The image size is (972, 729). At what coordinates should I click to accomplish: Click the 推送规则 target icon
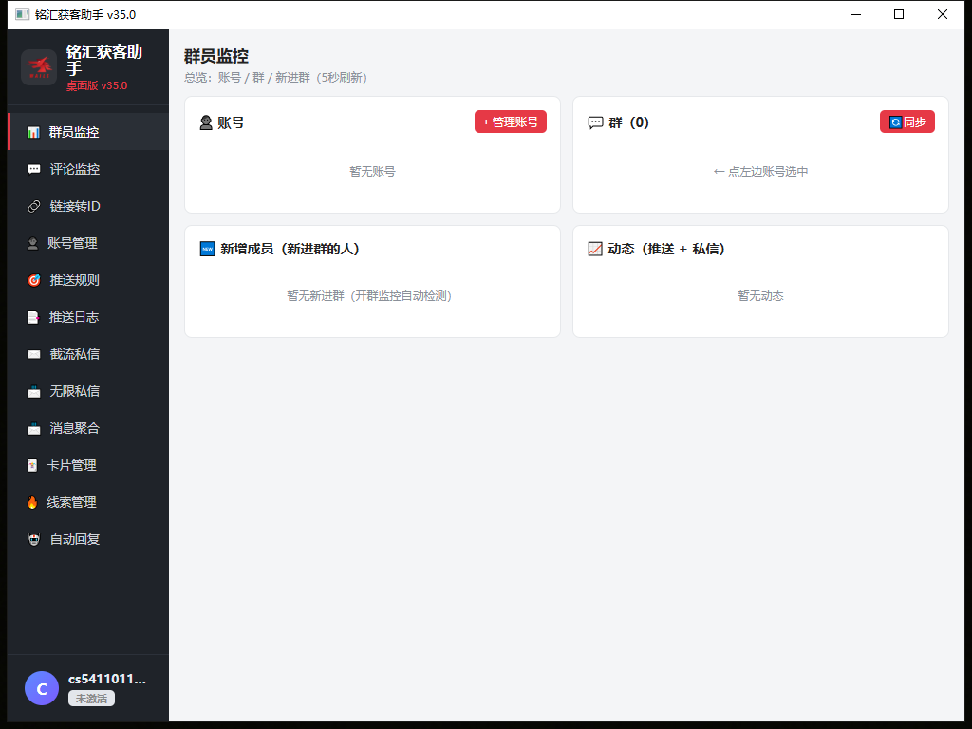(34, 280)
